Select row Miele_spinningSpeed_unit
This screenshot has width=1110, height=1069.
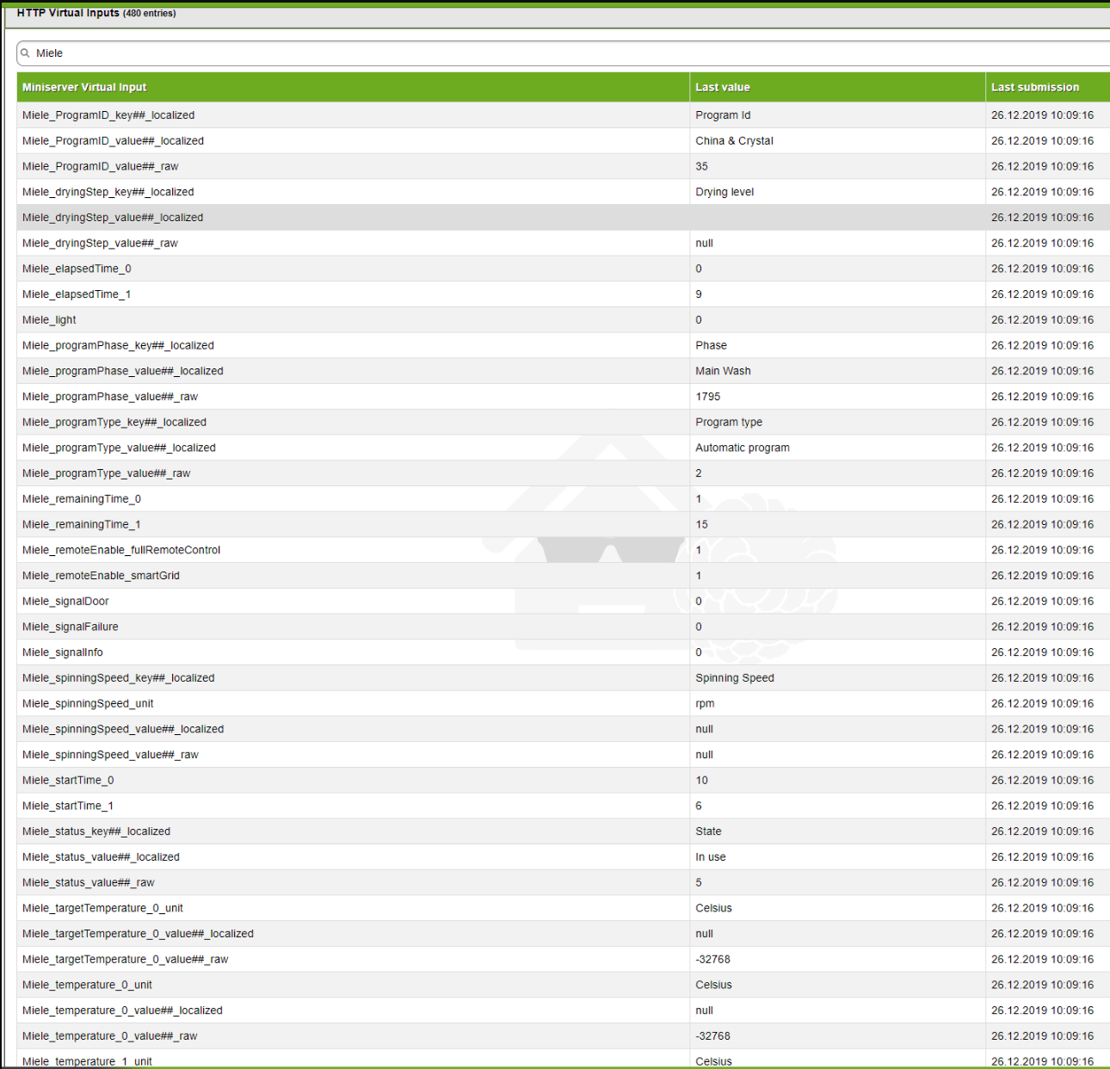pos(564,704)
